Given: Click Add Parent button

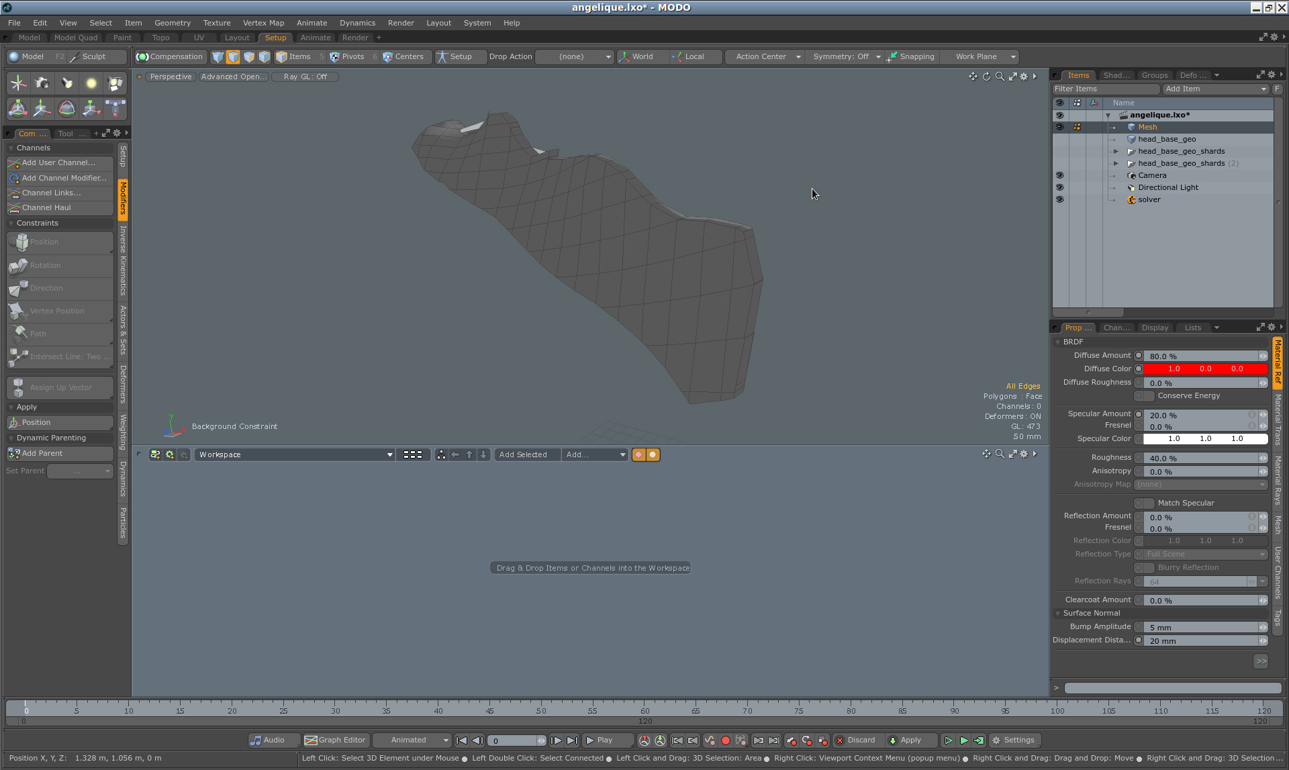Looking at the screenshot, I should tap(60, 453).
